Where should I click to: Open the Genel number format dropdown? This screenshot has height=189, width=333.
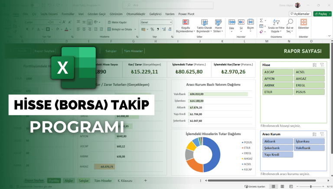click(171, 22)
